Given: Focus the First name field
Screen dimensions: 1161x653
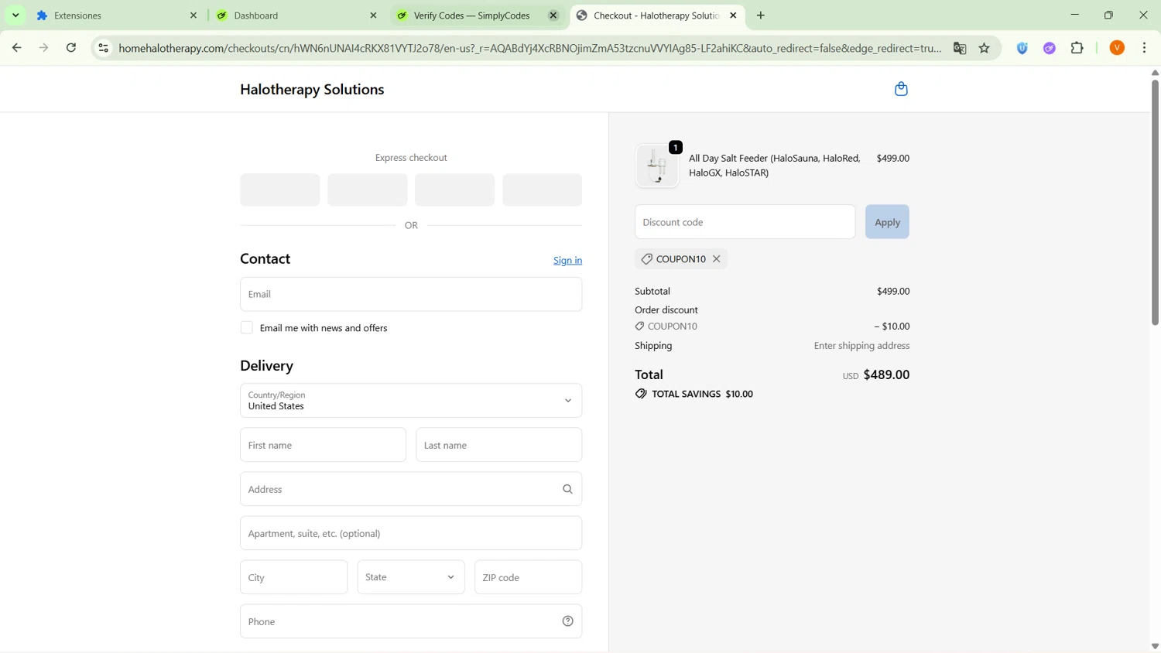Looking at the screenshot, I should 323,445.
